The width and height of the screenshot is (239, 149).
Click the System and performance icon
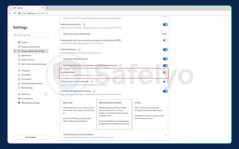[x=19, y=83]
